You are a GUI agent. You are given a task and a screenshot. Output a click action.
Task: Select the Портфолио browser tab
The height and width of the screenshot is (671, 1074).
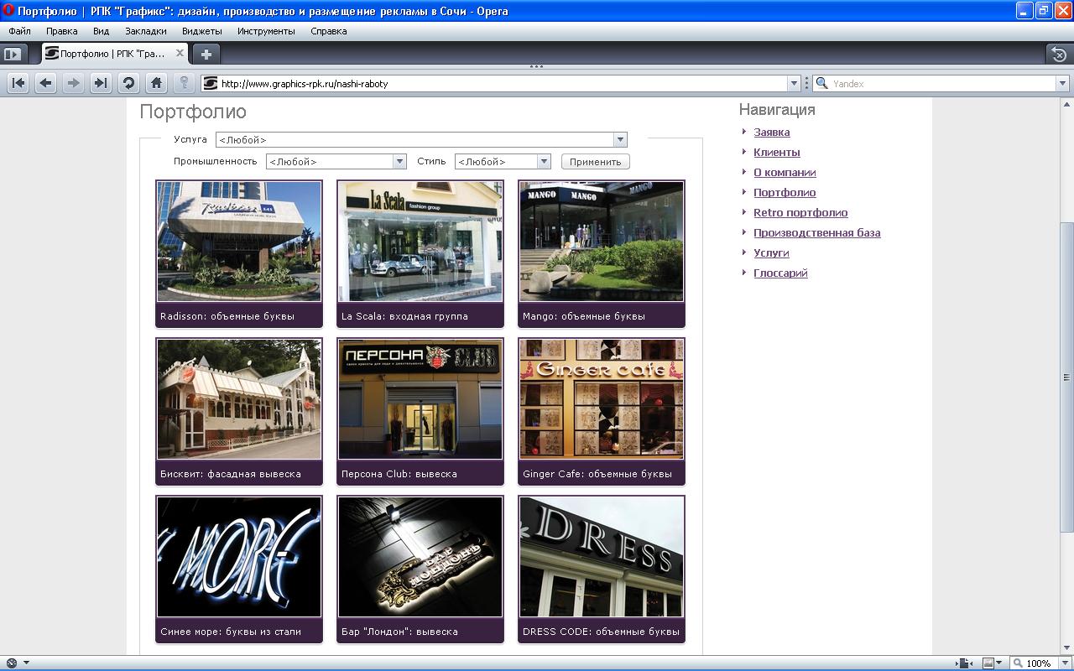(115, 54)
